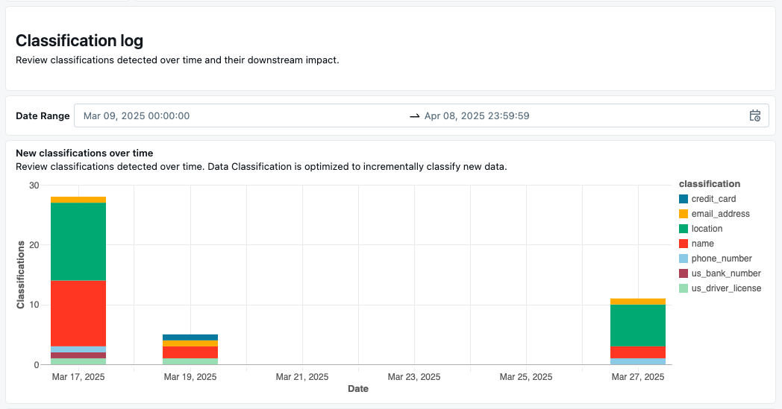The height and width of the screenshot is (409, 782).
Task: Click the green location segment on Mar 17 bar
Action: (78, 241)
